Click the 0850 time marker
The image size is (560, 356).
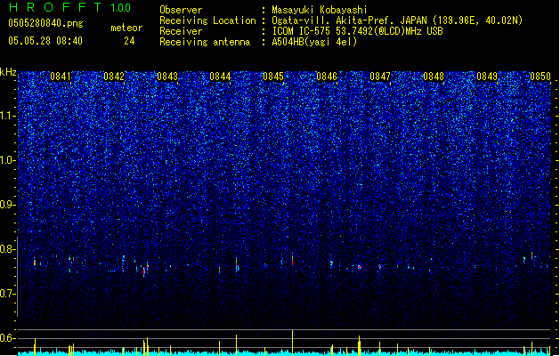(x=540, y=77)
